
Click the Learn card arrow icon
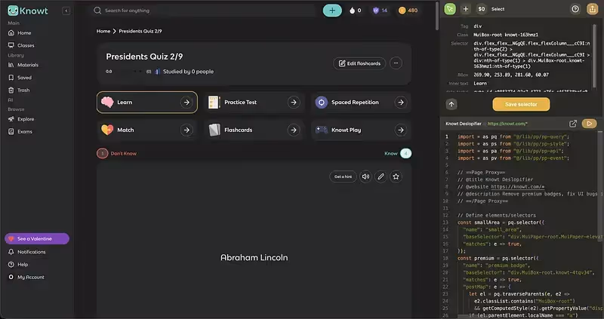coord(186,103)
